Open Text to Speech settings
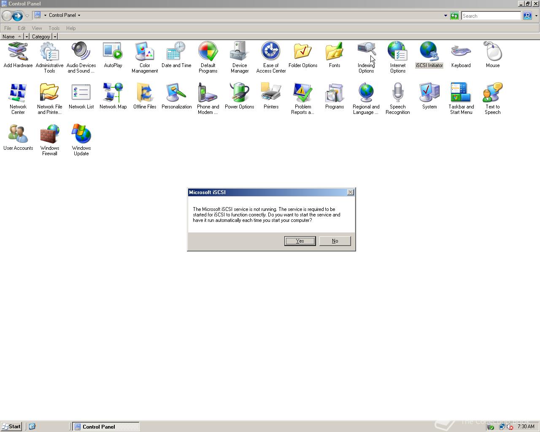 [x=493, y=99]
